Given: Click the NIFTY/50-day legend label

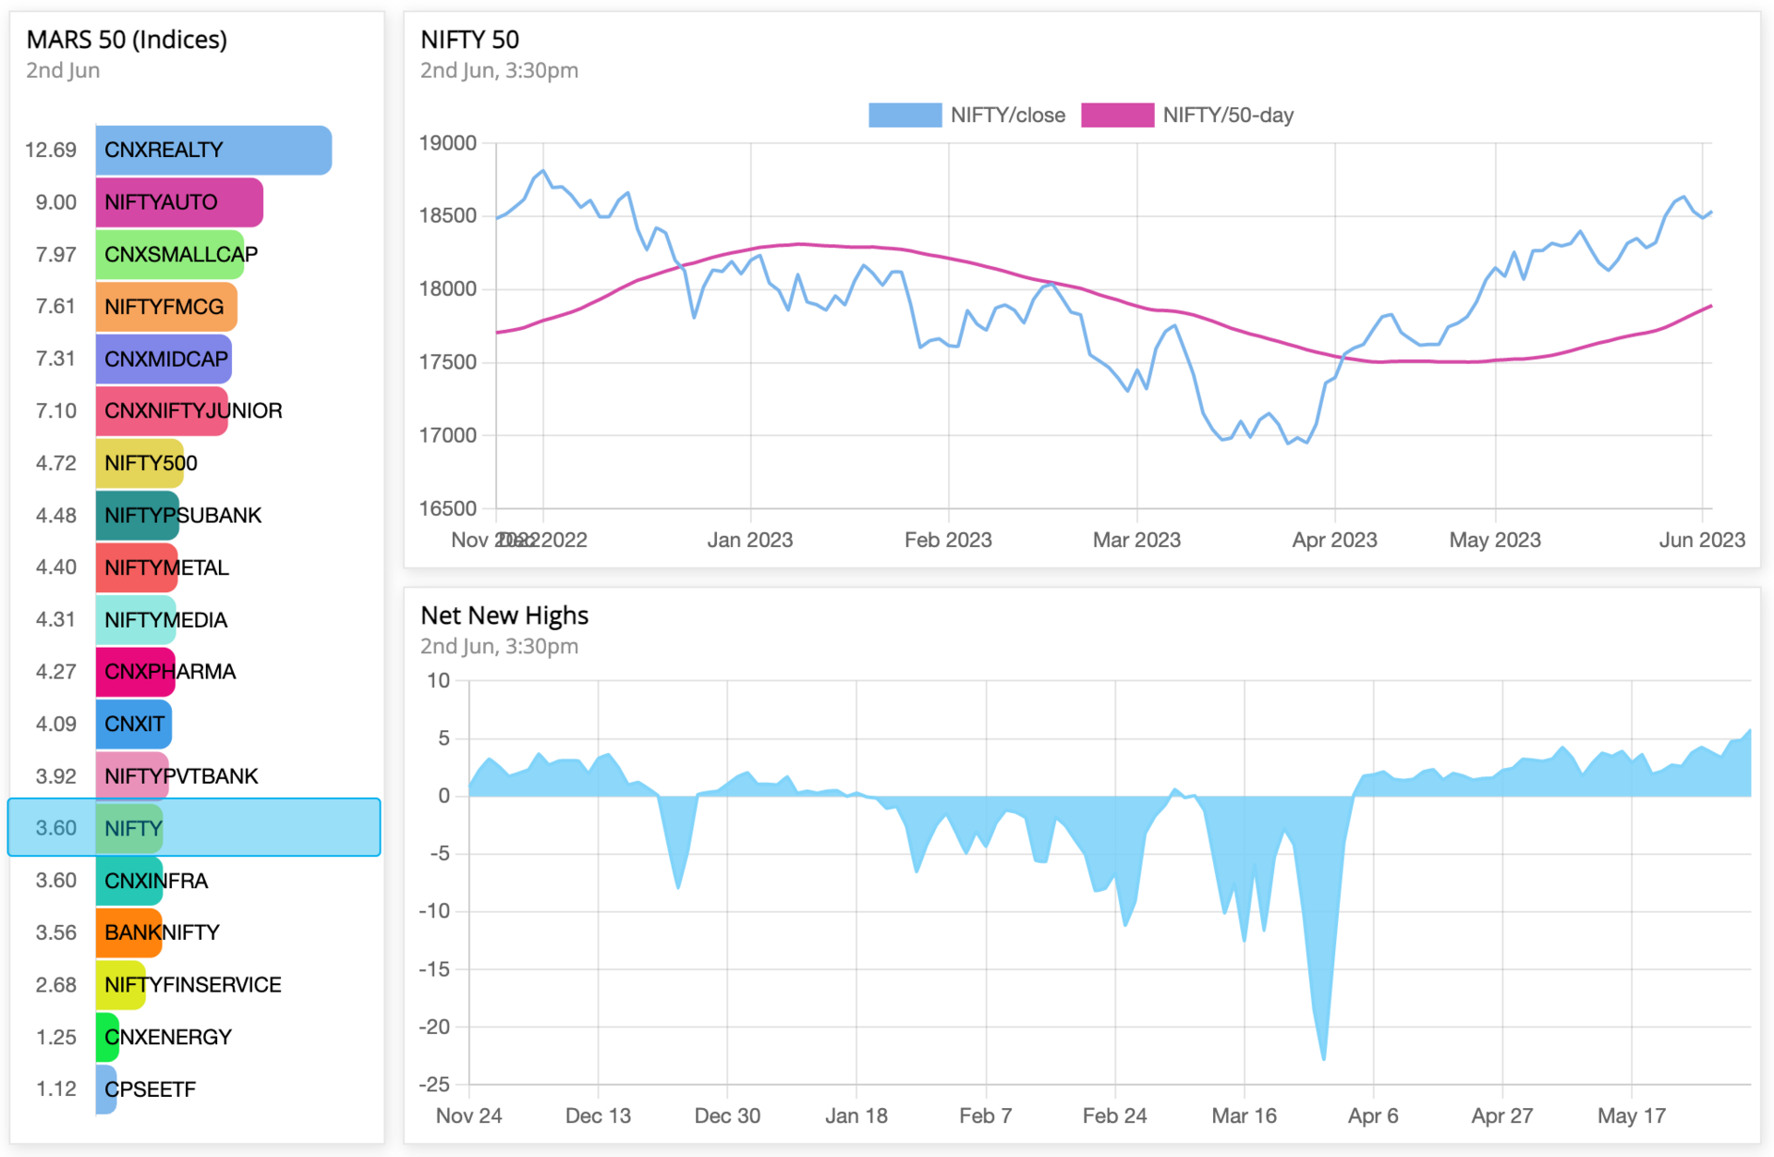Looking at the screenshot, I should tap(1229, 116).
